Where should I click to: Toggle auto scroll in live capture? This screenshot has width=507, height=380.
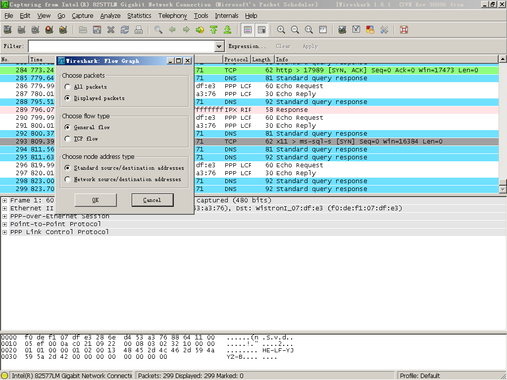coord(261,30)
